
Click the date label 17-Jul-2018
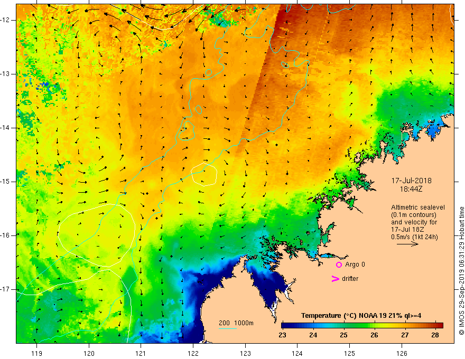[x=411, y=181]
